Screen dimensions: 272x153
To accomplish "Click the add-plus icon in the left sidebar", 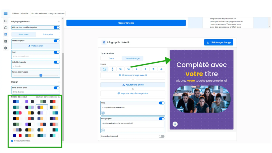I will tap(6, 41).
